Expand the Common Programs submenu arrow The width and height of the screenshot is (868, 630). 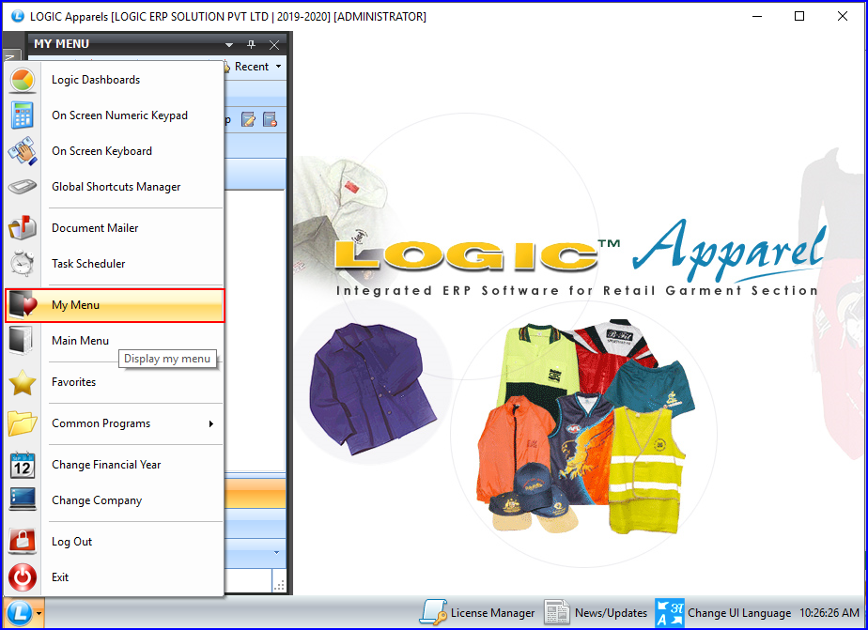tap(211, 423)
